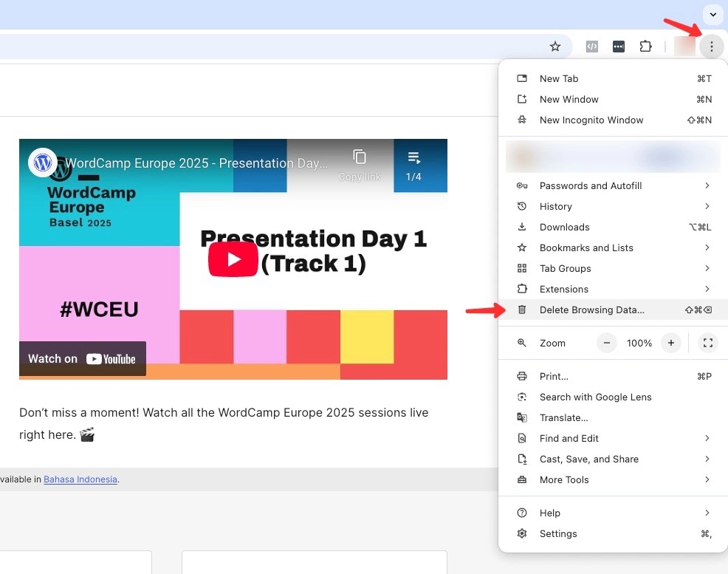Click the New Incognito Window icon

[522, 120]
